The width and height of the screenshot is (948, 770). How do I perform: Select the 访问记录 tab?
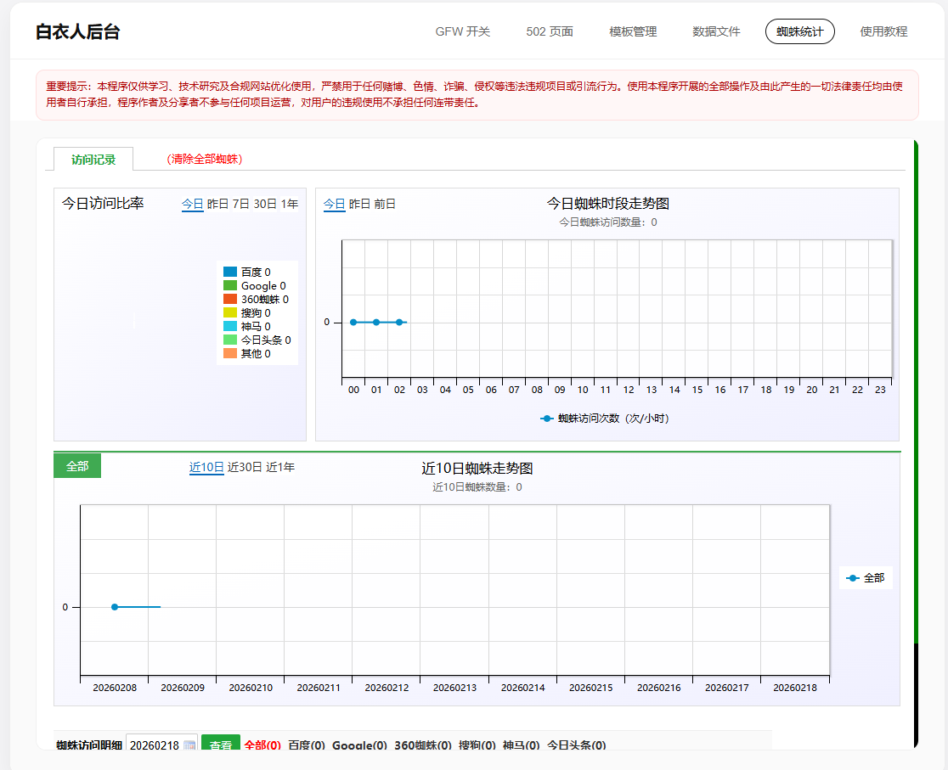[x=93, y=160]
